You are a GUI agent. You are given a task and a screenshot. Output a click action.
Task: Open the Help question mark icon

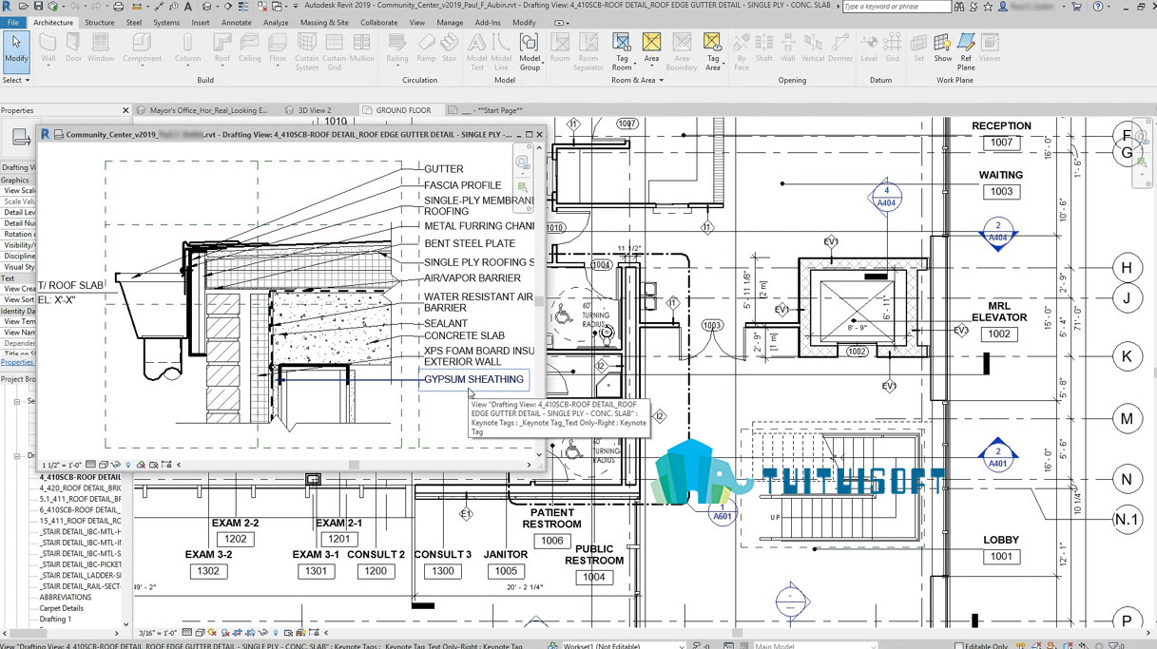(1098, 7)
